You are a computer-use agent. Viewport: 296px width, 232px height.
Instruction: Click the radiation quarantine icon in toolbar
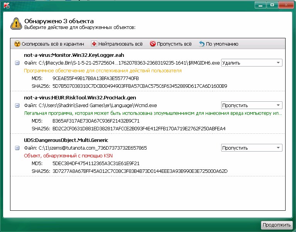[17, 44]
